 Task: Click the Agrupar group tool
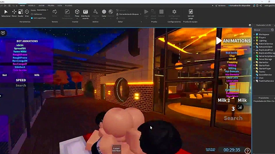122,10
